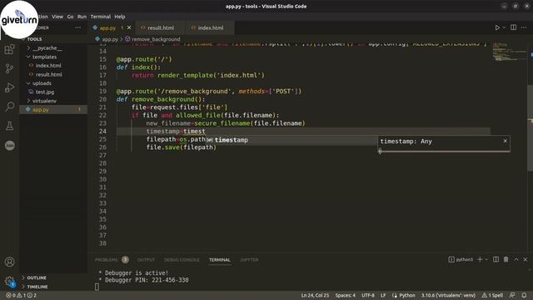Split the terminal panel
Screen dimensions: 533x300
point(496,259)
